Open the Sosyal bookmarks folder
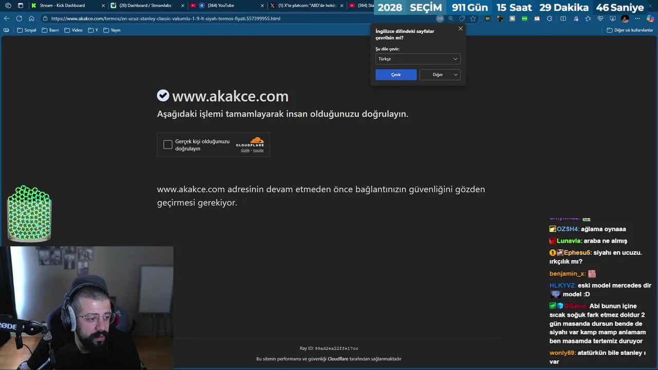658x370 pixels. [x=27, y=30]
